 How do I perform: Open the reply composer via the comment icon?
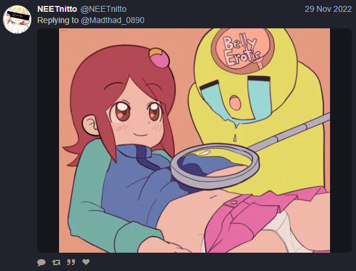pyautogui.click(x=41, y=262)
